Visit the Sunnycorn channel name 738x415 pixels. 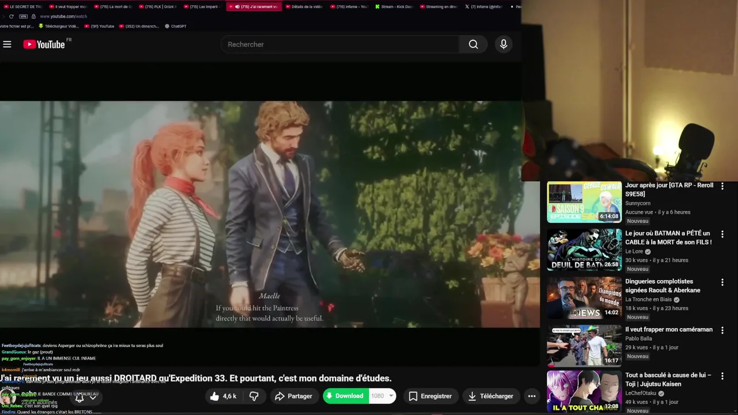tap(638, 203)
